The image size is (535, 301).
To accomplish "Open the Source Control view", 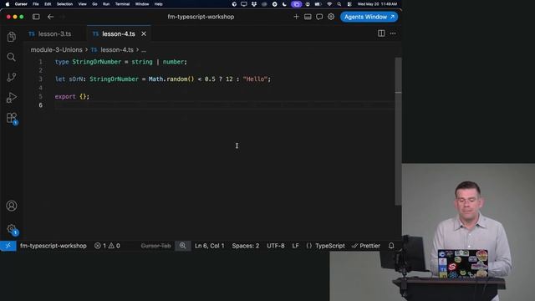I will point(11,77).
